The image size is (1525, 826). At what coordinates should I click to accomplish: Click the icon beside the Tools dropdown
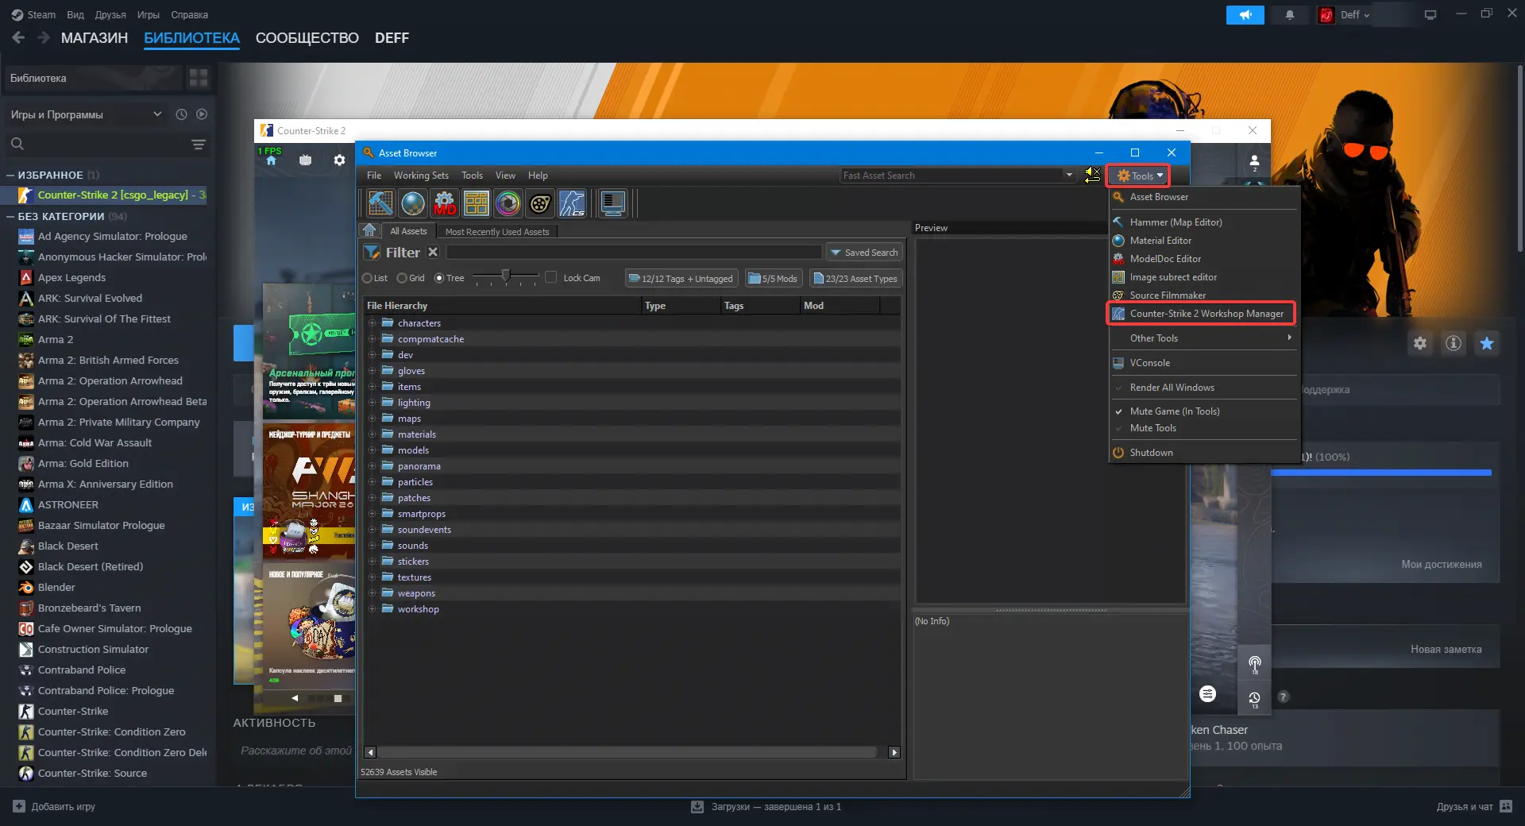[x=1093, y=175]
